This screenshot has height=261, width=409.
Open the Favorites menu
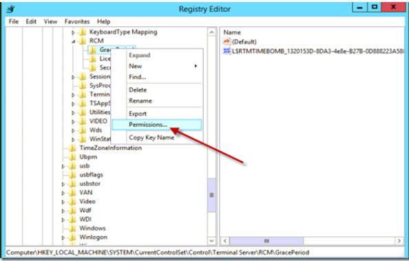pyautogui.click(x=77, y=21)
